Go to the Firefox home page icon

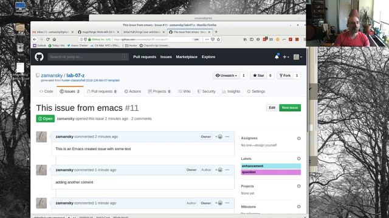(54, 39)
